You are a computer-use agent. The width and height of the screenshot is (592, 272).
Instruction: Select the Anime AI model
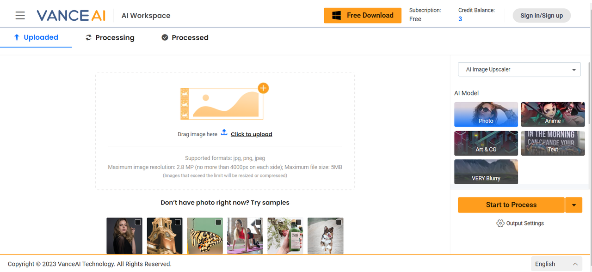coord(553,114)
